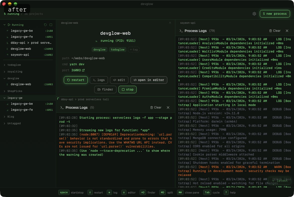Open the settings gear icon
This screenshot has height=197, width=294.
coord(254,14)
